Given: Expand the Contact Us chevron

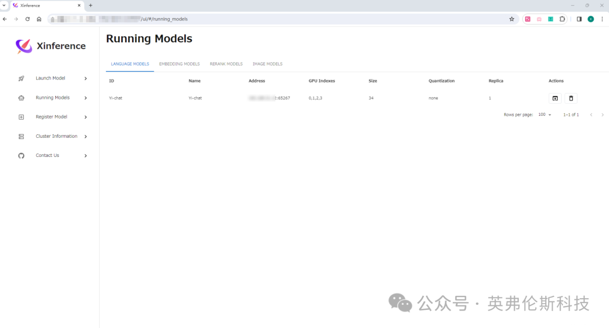Looking at the screenshot, I should pos(86,156).
